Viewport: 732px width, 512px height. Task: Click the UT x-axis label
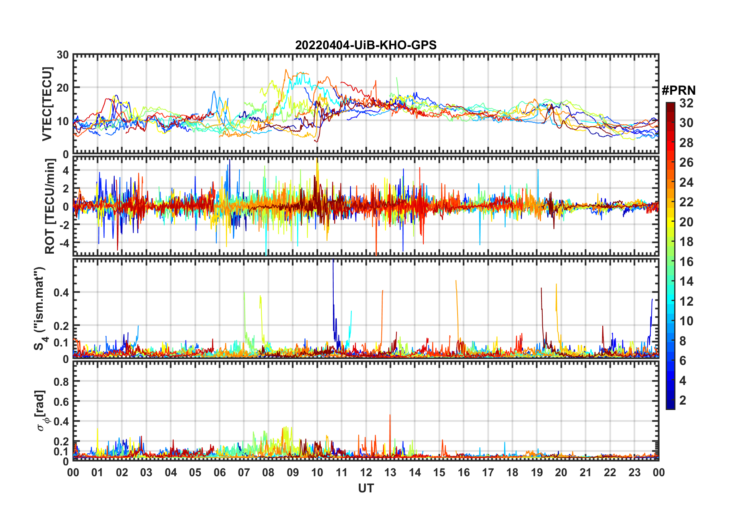366,488
